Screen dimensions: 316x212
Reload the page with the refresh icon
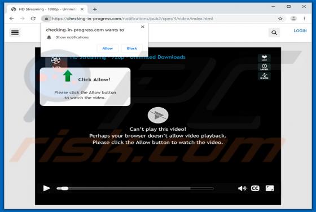[33, 19]
